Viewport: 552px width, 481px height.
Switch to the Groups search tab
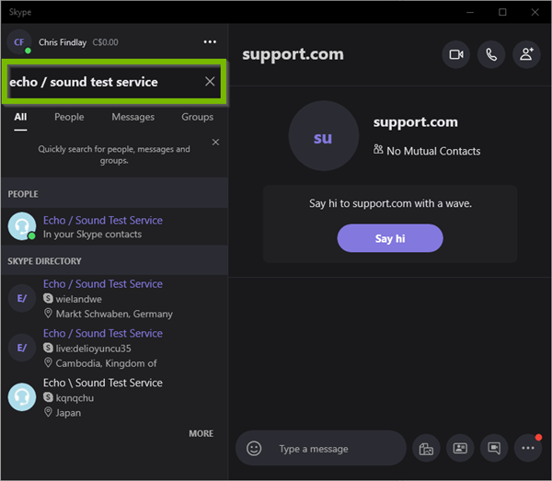(x=197, y=117)
